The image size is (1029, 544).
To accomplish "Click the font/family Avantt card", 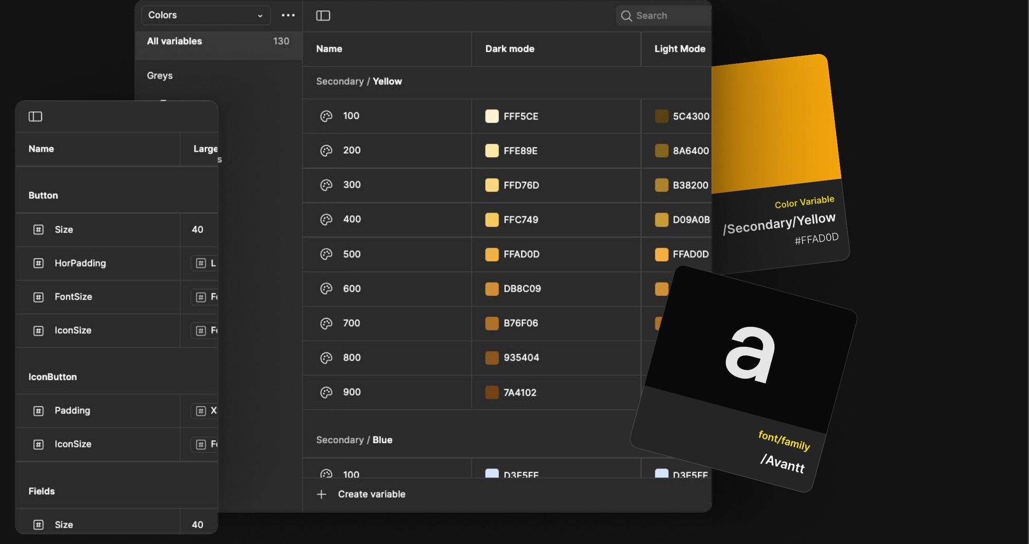I will click(743, 379).
